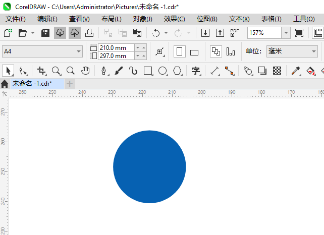Screen dimensions: 324x235
Task: Open the 编辑(E) menu
Action: [x=47, y=19]
